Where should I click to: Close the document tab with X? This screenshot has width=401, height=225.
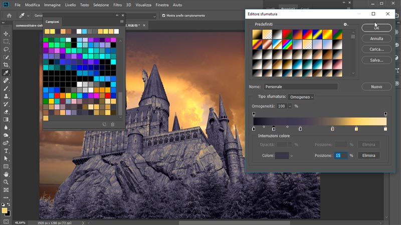coord(144,25)
